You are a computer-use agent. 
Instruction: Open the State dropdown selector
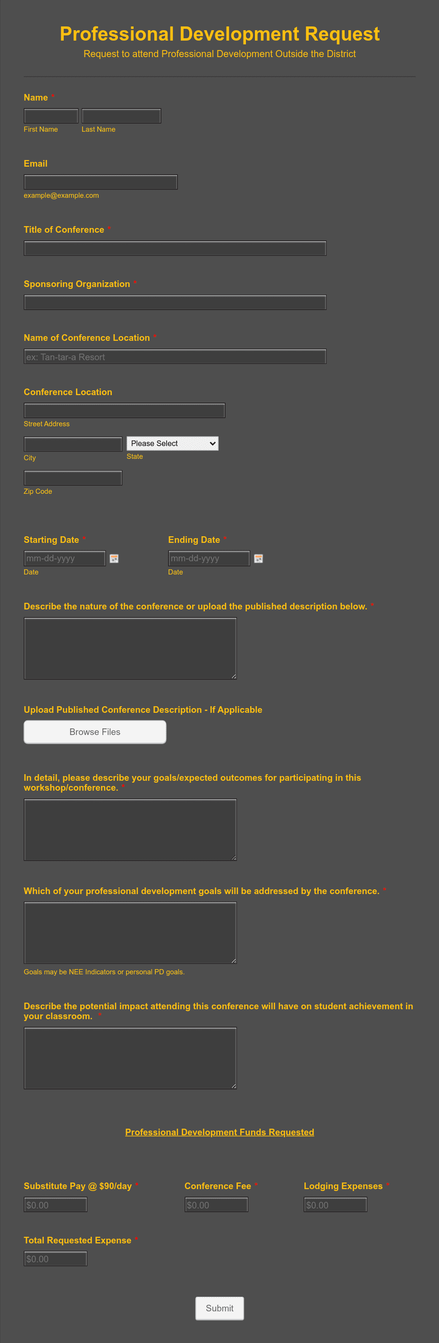pos(172,443)
